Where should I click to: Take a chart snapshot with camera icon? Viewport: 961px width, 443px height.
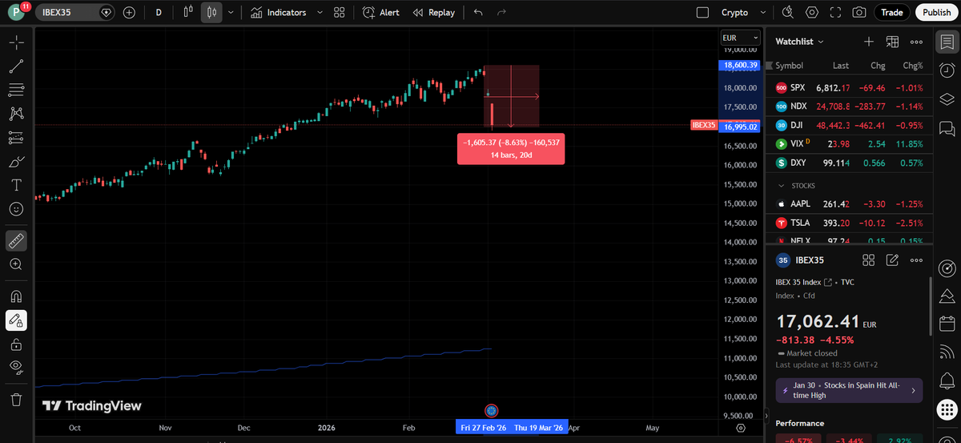pos(858,12)
